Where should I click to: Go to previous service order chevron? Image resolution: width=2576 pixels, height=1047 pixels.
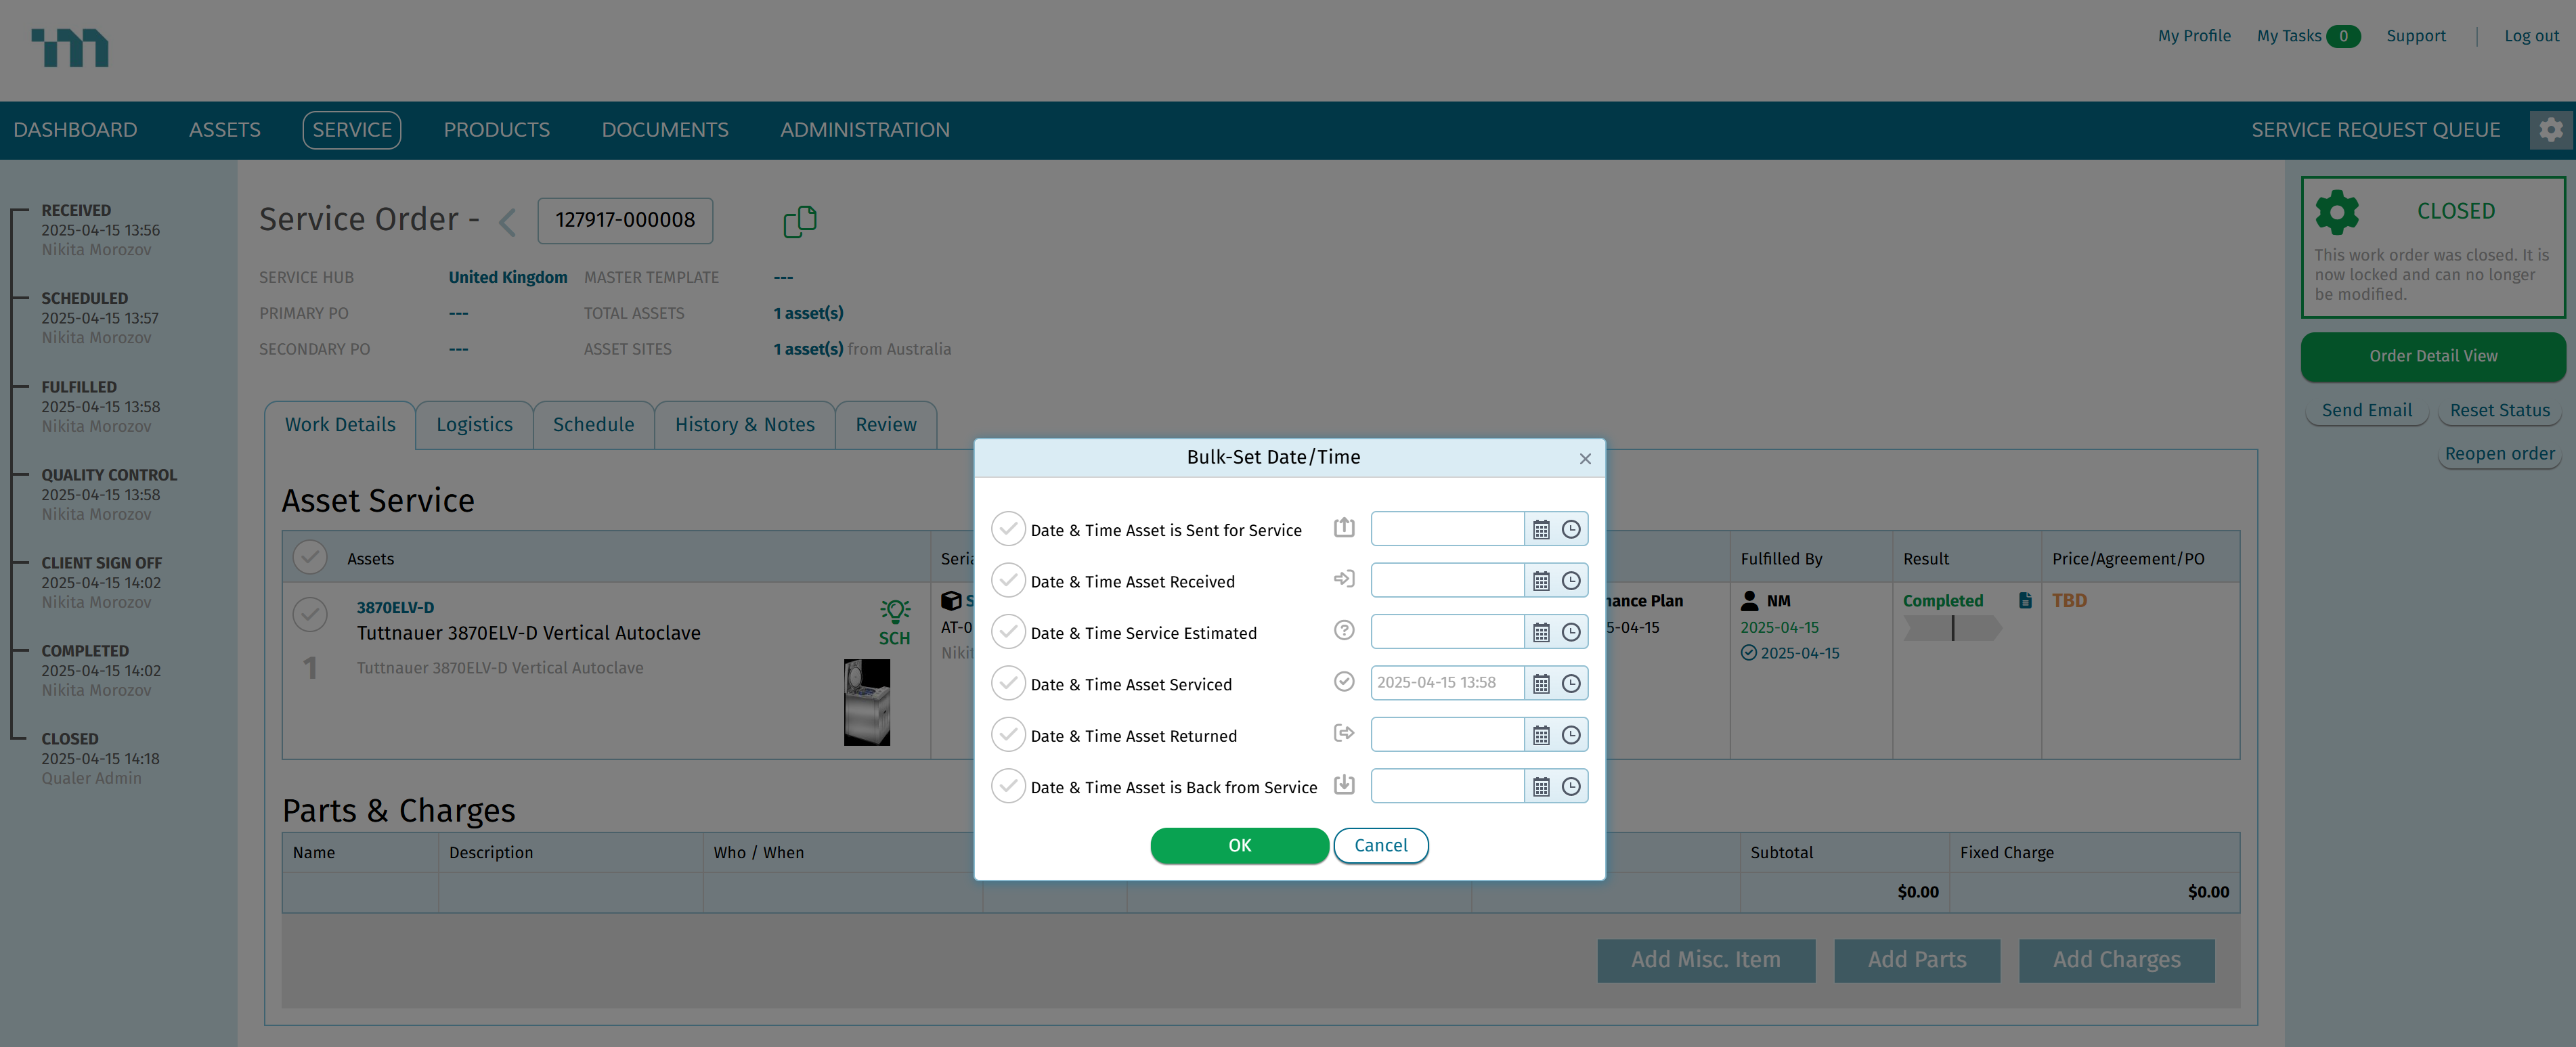[x=508, y=221]
